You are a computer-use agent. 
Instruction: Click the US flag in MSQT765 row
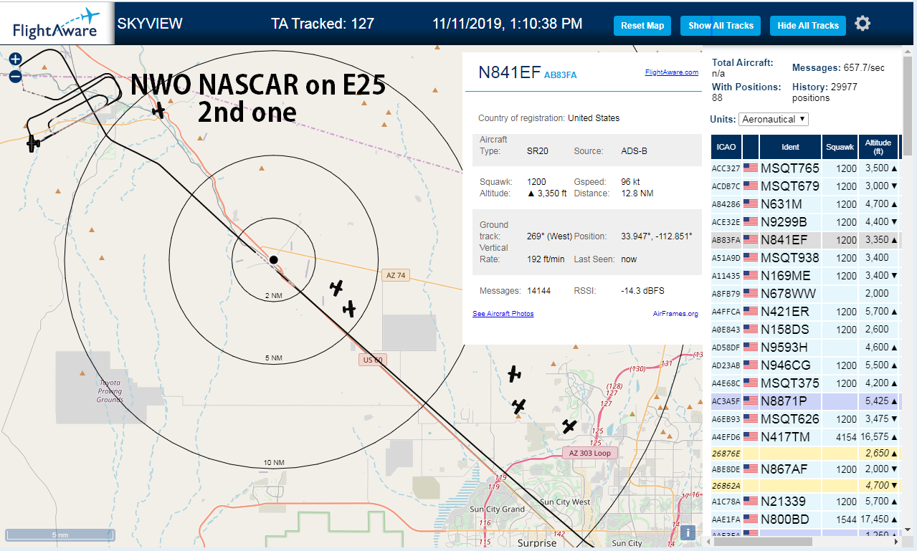(751, 168)
